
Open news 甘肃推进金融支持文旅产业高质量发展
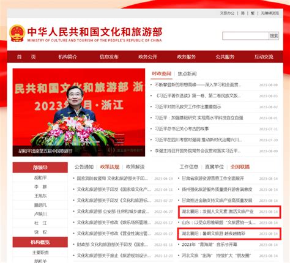click(x=217, y=201)
